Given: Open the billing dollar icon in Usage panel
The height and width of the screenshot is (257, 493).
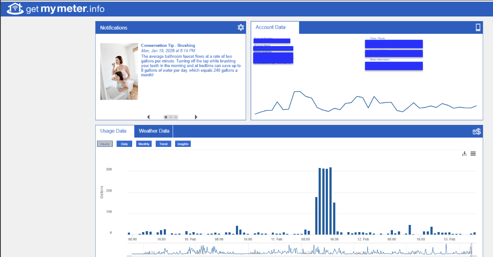Looking at the screenshot, I should click(x=477, y=132).
